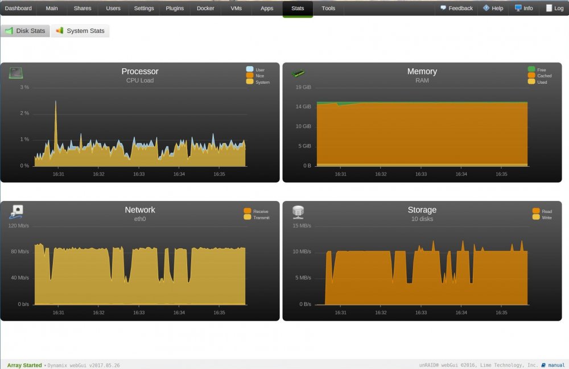569x369 pixels.
Task: Toggle the Free legend swatch in Memory
Action: (x=531, y=69)
